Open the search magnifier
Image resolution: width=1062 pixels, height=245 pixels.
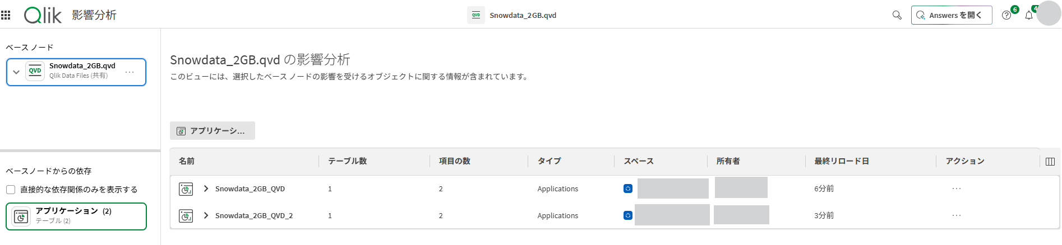pos(897,15)
